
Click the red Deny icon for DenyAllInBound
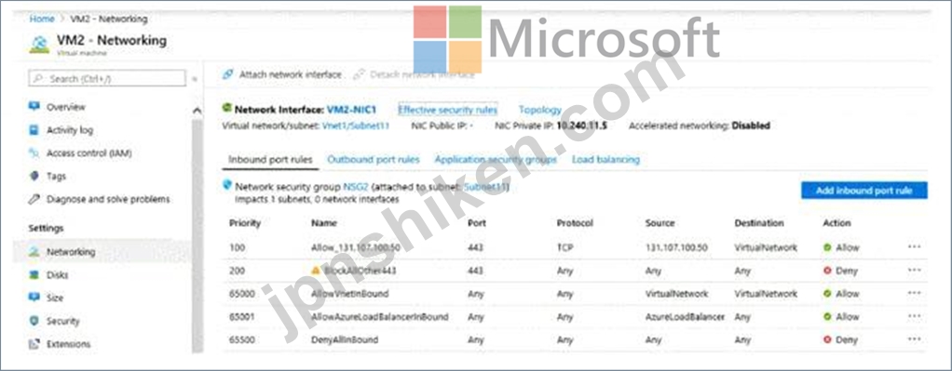pyautogui.click(x=827, y=340)
